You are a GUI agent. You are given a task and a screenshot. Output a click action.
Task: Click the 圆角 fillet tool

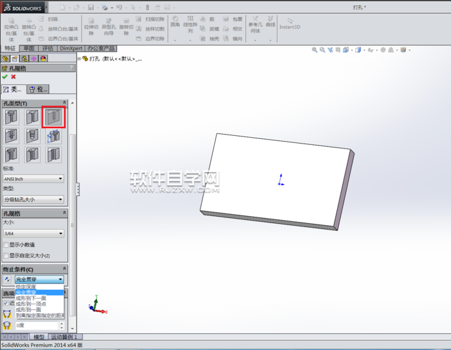pos(175,22)
